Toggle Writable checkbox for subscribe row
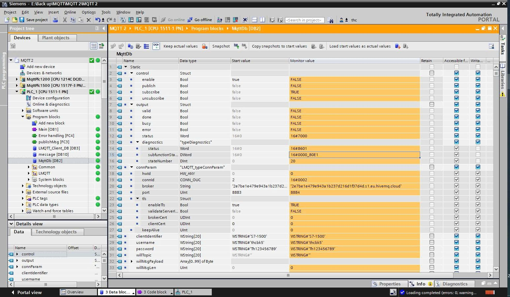The image size is (510, 297). (x=478, y=92)
